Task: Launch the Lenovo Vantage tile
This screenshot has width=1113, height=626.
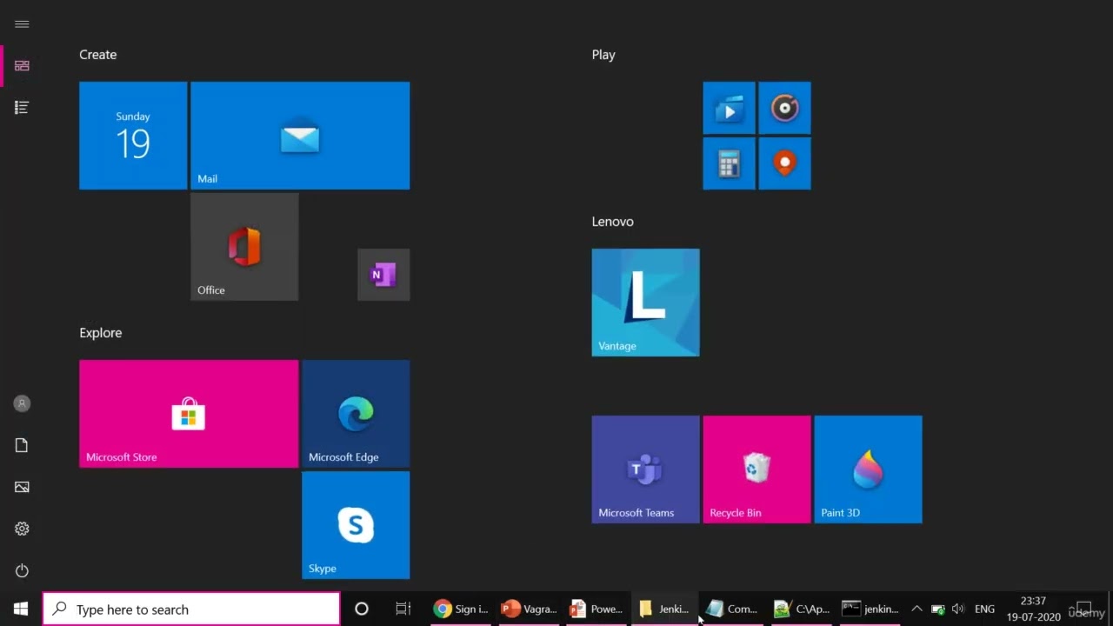Action: (645, 303)
